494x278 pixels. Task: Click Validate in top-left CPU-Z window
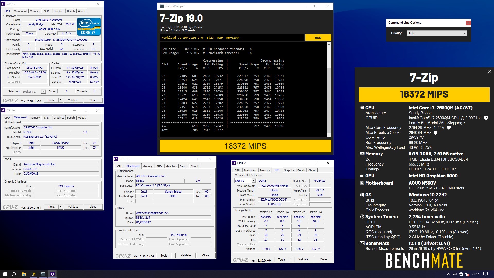point(73,100)
